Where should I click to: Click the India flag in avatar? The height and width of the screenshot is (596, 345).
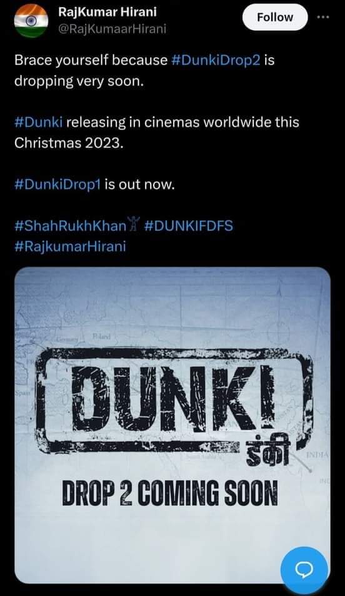[31, 22]
